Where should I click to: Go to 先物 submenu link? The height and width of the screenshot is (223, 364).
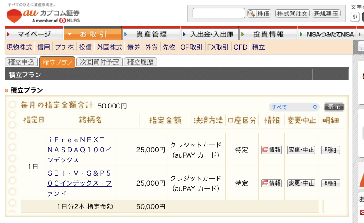[x=169, y=47]
